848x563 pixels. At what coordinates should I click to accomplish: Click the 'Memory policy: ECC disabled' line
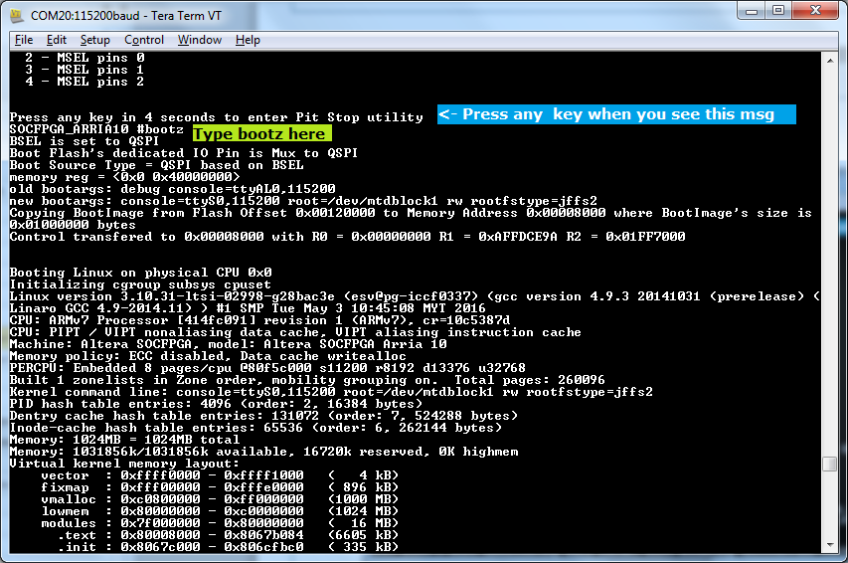pos(208,356)
